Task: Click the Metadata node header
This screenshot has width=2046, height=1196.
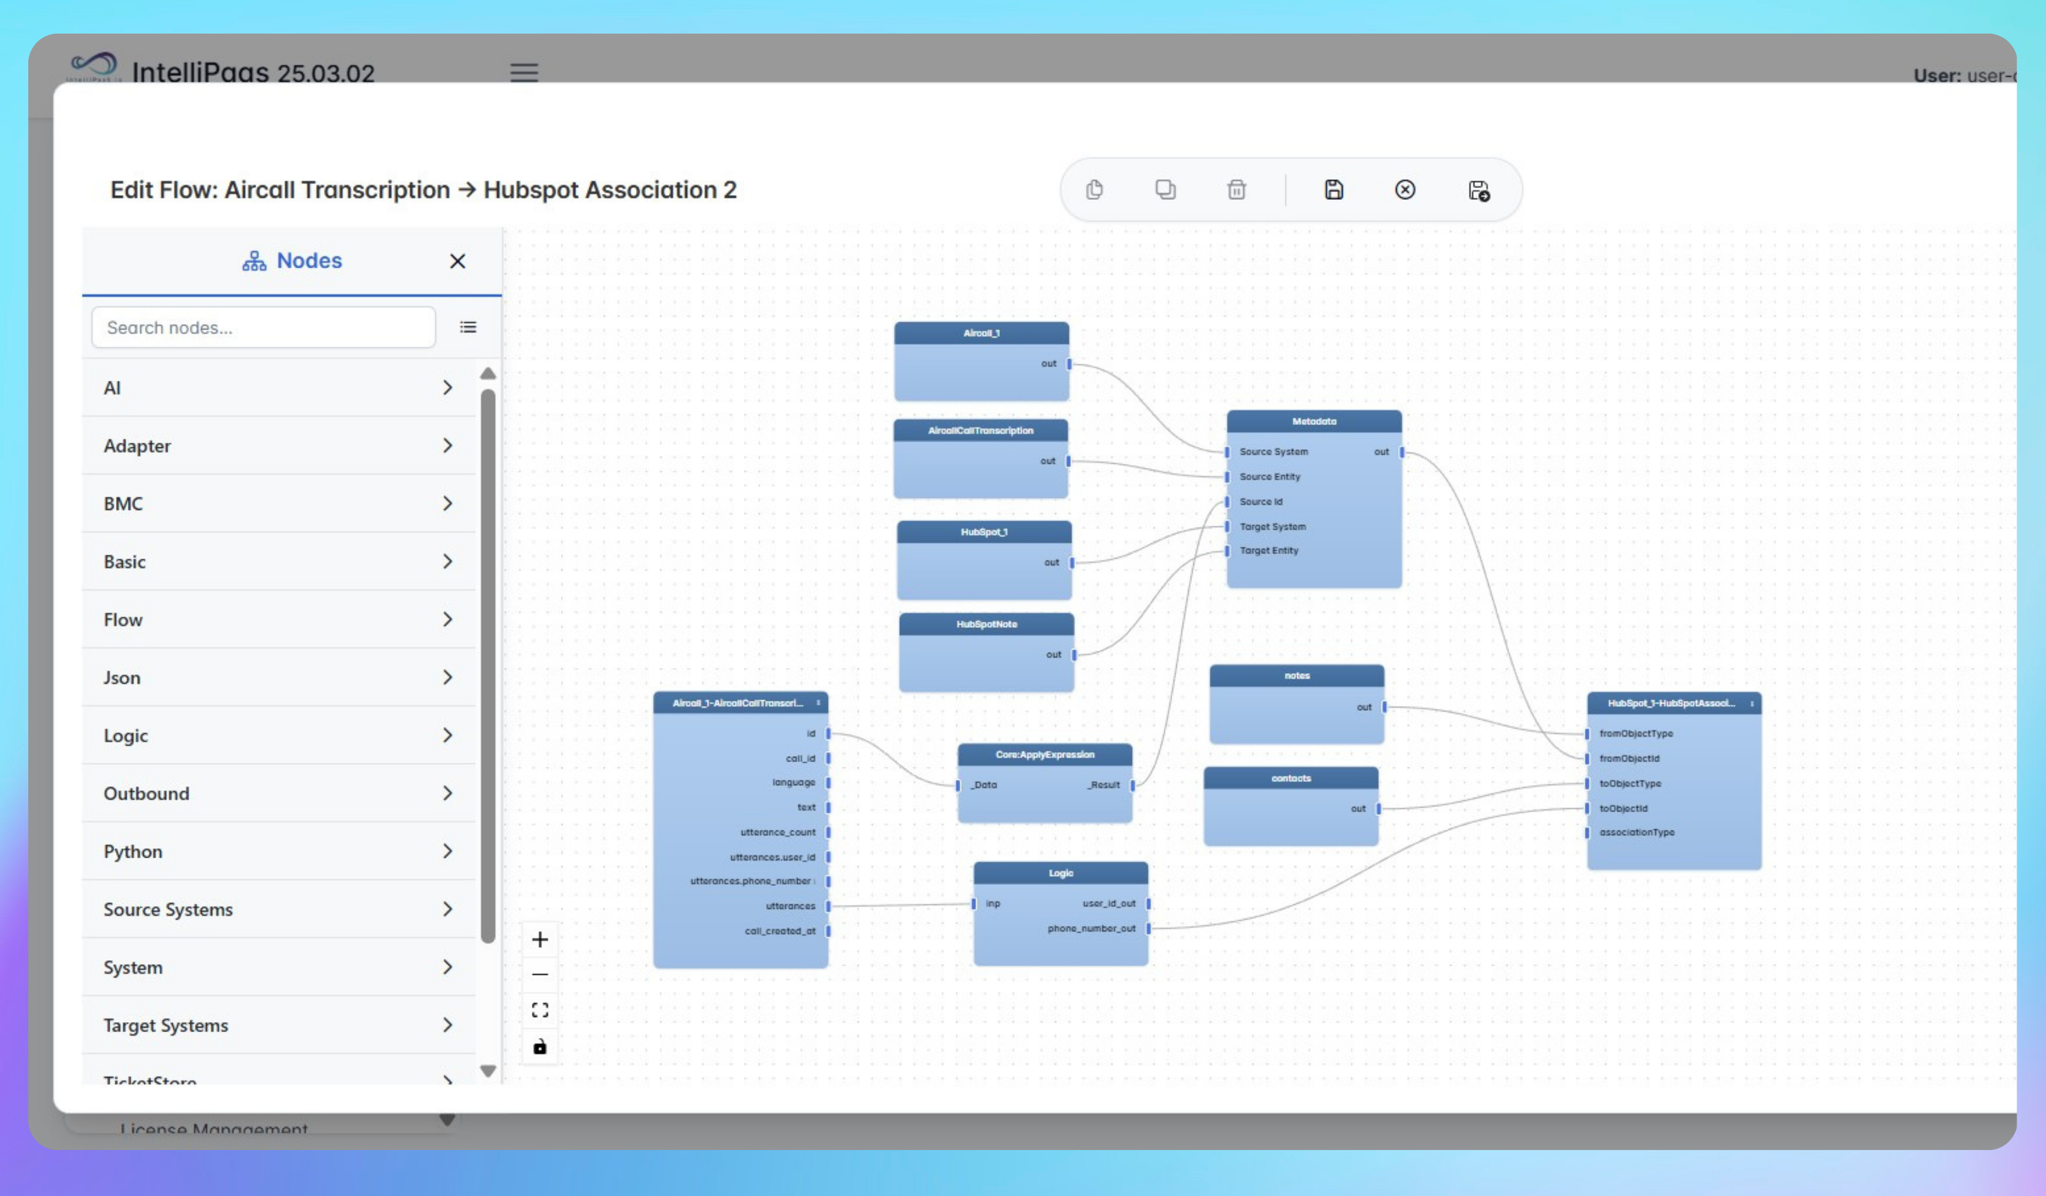Action: [1314, 421]
